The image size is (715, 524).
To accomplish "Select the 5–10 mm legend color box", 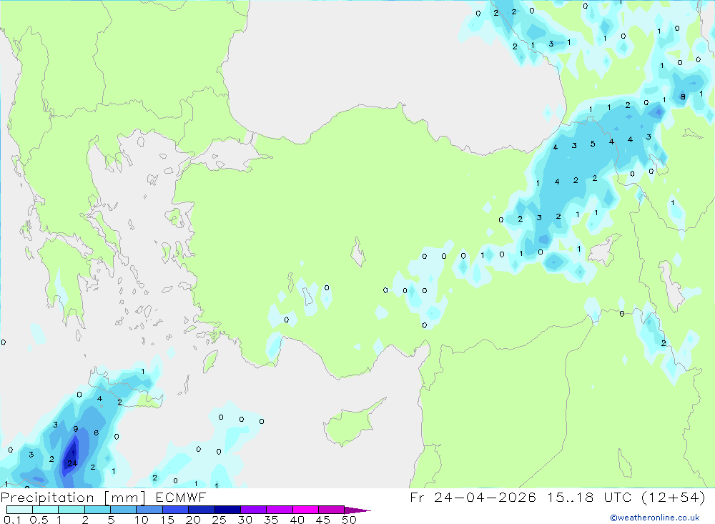I will [x=124, y=510].
